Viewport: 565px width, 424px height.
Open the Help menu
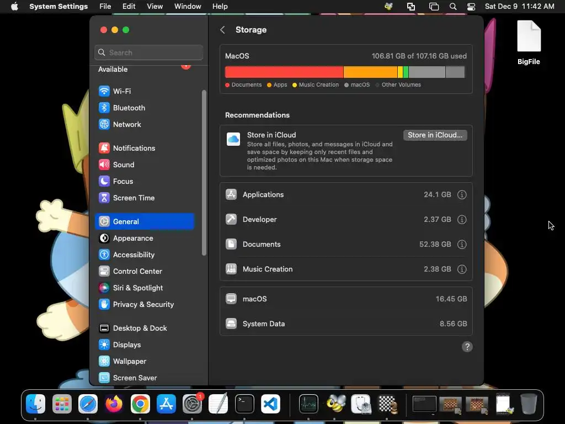pos(220,7)
